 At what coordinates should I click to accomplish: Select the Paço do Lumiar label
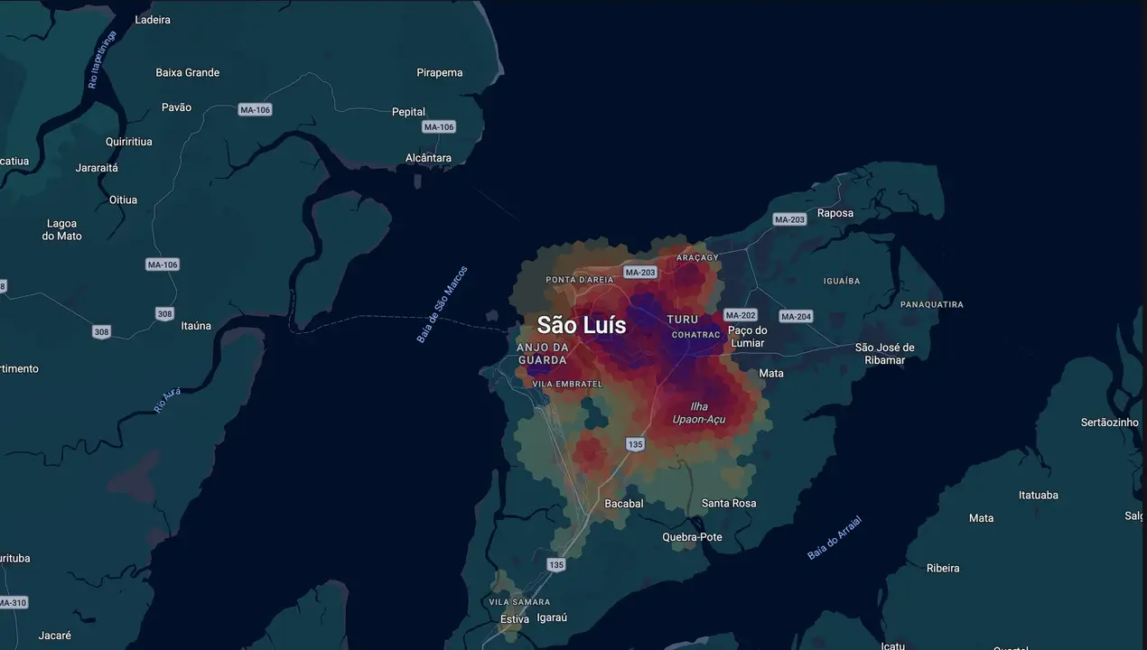pyautogui.click(x=747, y=337)
